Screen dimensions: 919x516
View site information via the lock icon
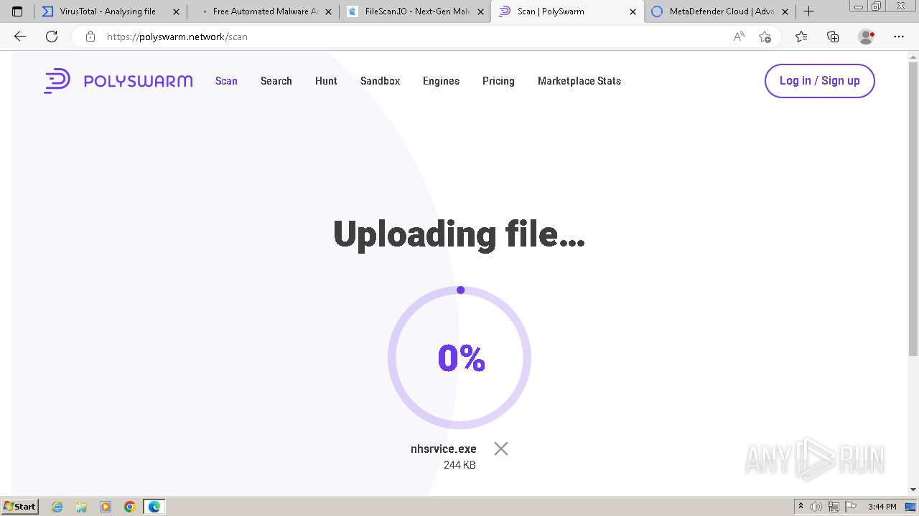90,37
